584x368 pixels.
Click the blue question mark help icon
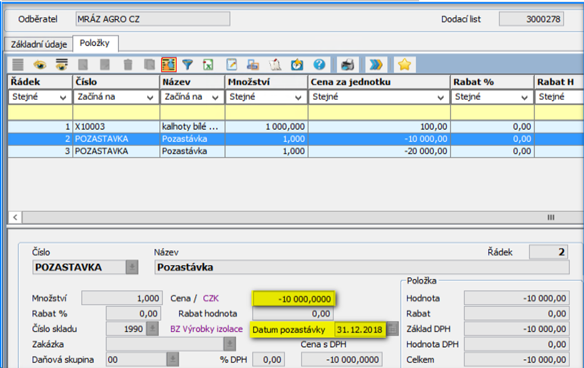[320, 64]
